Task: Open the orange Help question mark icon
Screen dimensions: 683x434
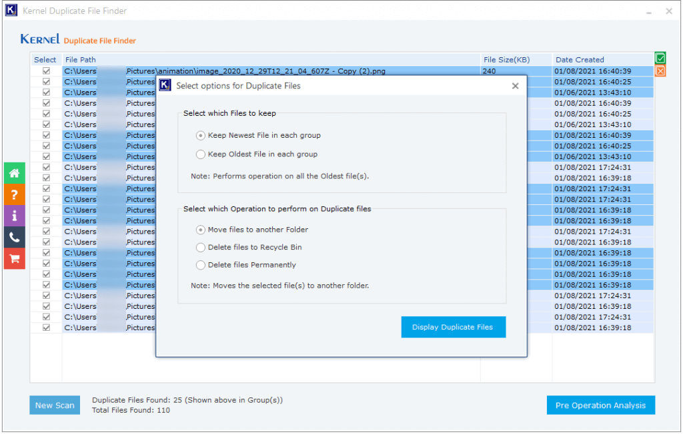Action: point(14,194)
